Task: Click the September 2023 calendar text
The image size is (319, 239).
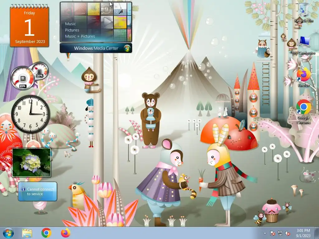Action: coord(30,41)
